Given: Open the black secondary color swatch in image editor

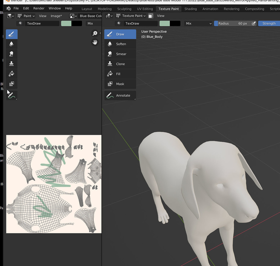Looking at the screenshot, I should pyautogui.click(x=77, y=23).
